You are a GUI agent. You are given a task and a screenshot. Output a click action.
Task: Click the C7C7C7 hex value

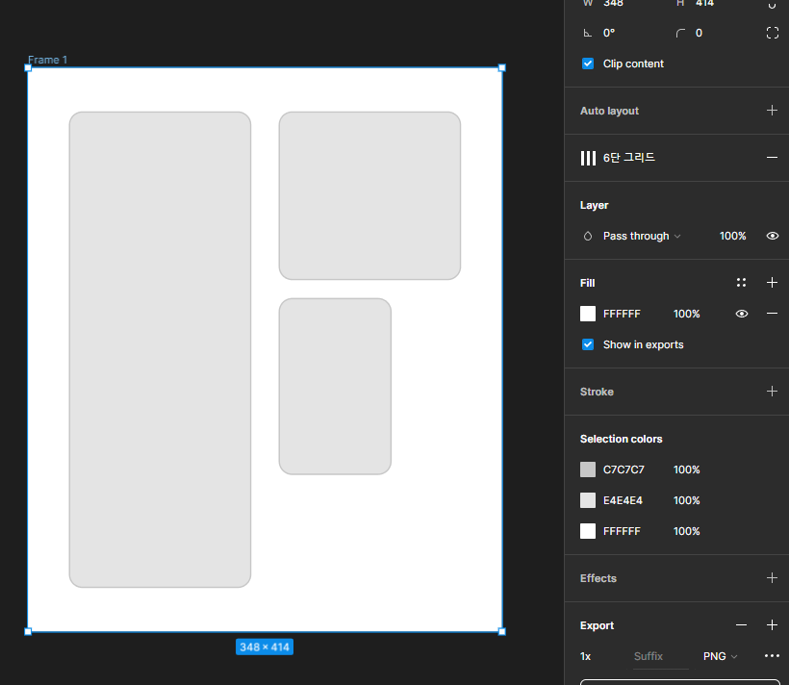click(x=624, y=469)
